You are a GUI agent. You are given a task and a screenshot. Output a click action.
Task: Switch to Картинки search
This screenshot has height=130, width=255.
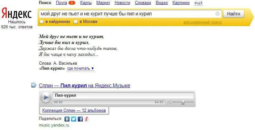point(181,3)
